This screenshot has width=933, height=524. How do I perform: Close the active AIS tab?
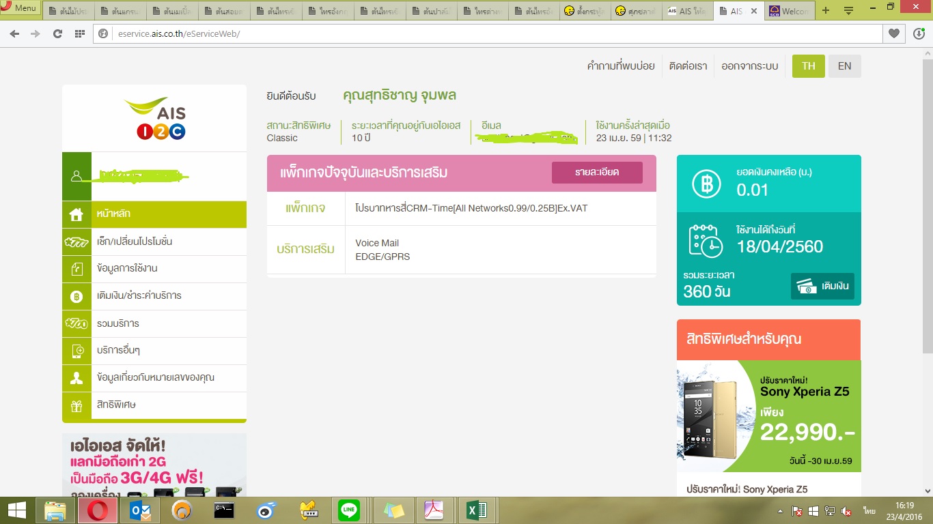click(x=755, y=12)
